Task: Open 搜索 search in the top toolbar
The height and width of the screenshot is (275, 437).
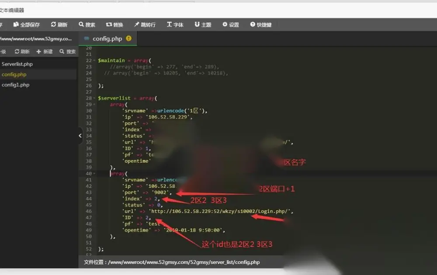Action: (87, 25)
